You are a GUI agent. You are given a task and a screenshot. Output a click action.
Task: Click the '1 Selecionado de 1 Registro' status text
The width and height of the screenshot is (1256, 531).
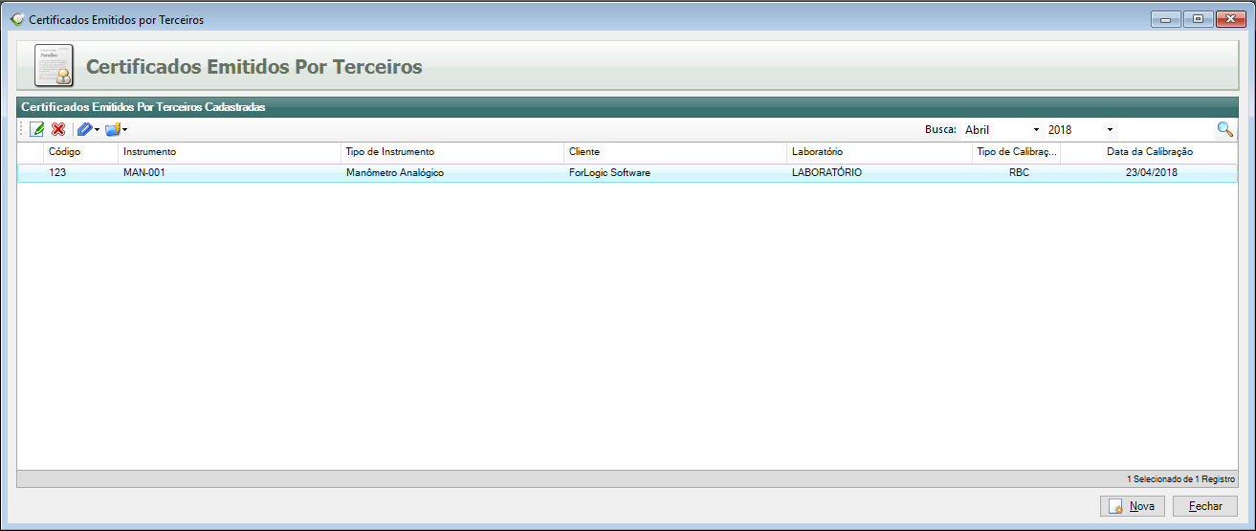[x=1180, y=478]
